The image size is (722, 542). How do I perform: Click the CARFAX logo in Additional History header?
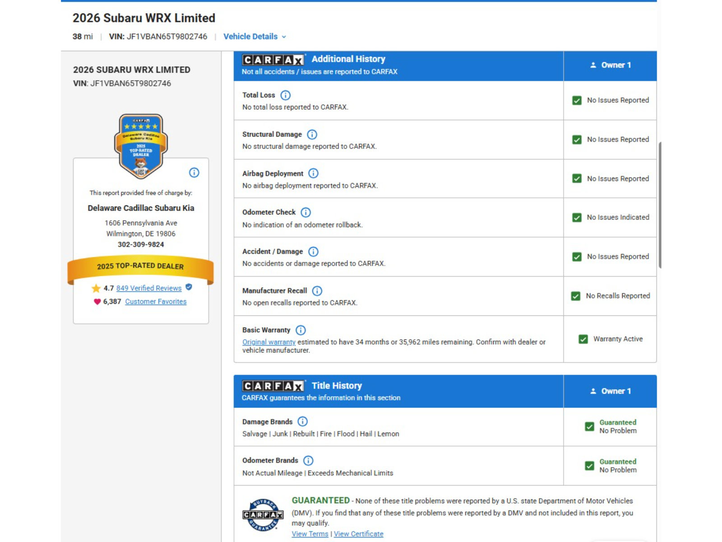(273, 60)
